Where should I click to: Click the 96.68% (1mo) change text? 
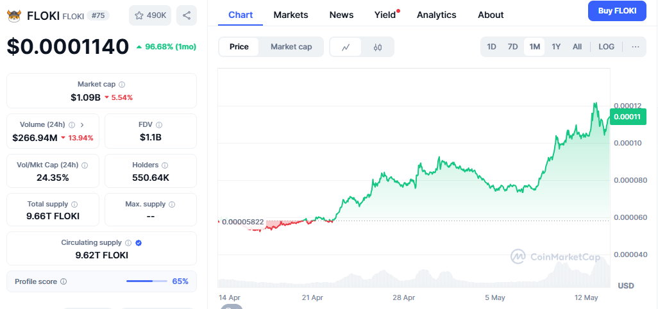167,47
